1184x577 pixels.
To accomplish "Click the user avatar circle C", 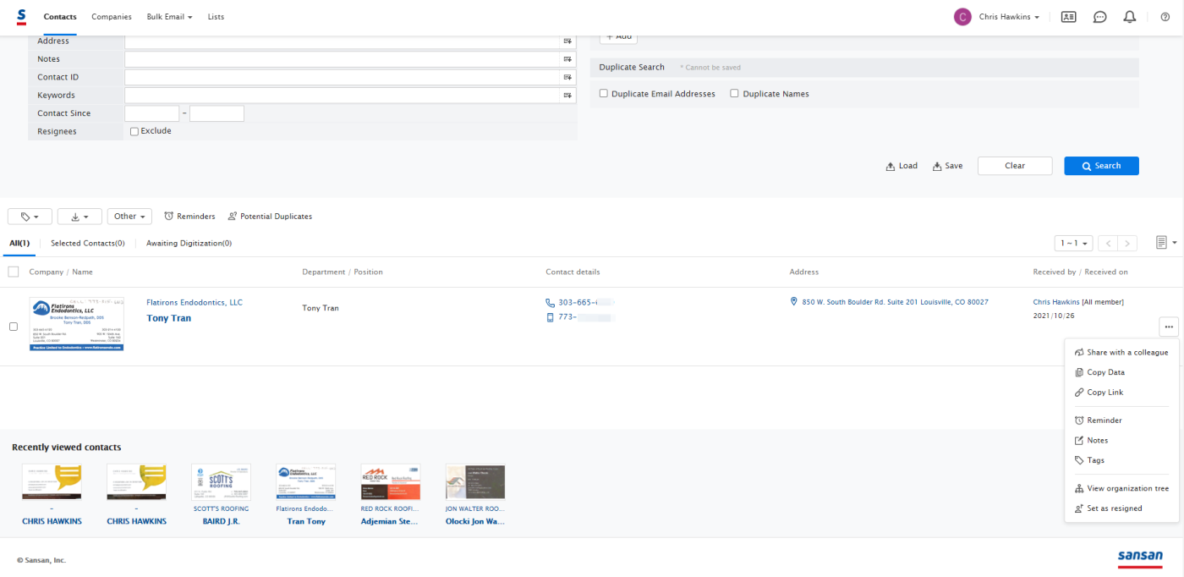I will pos(962,17).
